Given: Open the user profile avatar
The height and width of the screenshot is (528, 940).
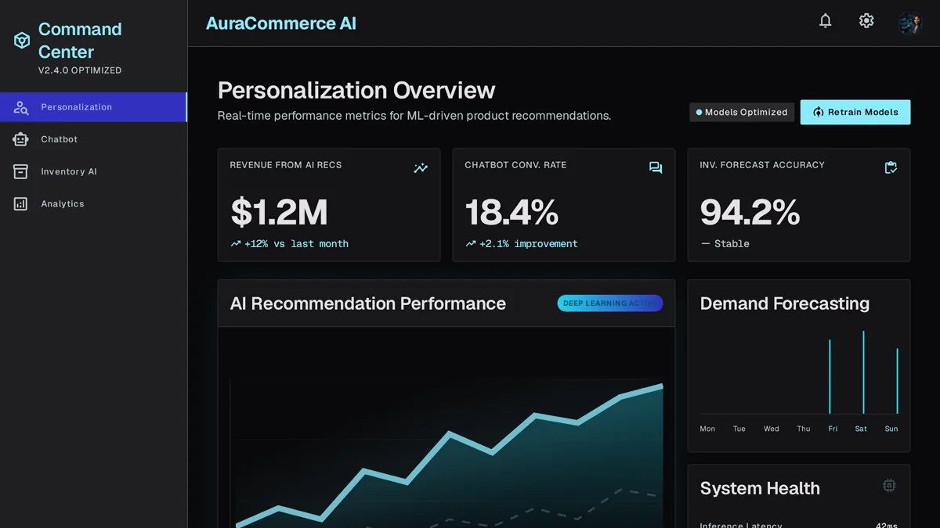Looking at the screenshot, I should coord(910,23).
